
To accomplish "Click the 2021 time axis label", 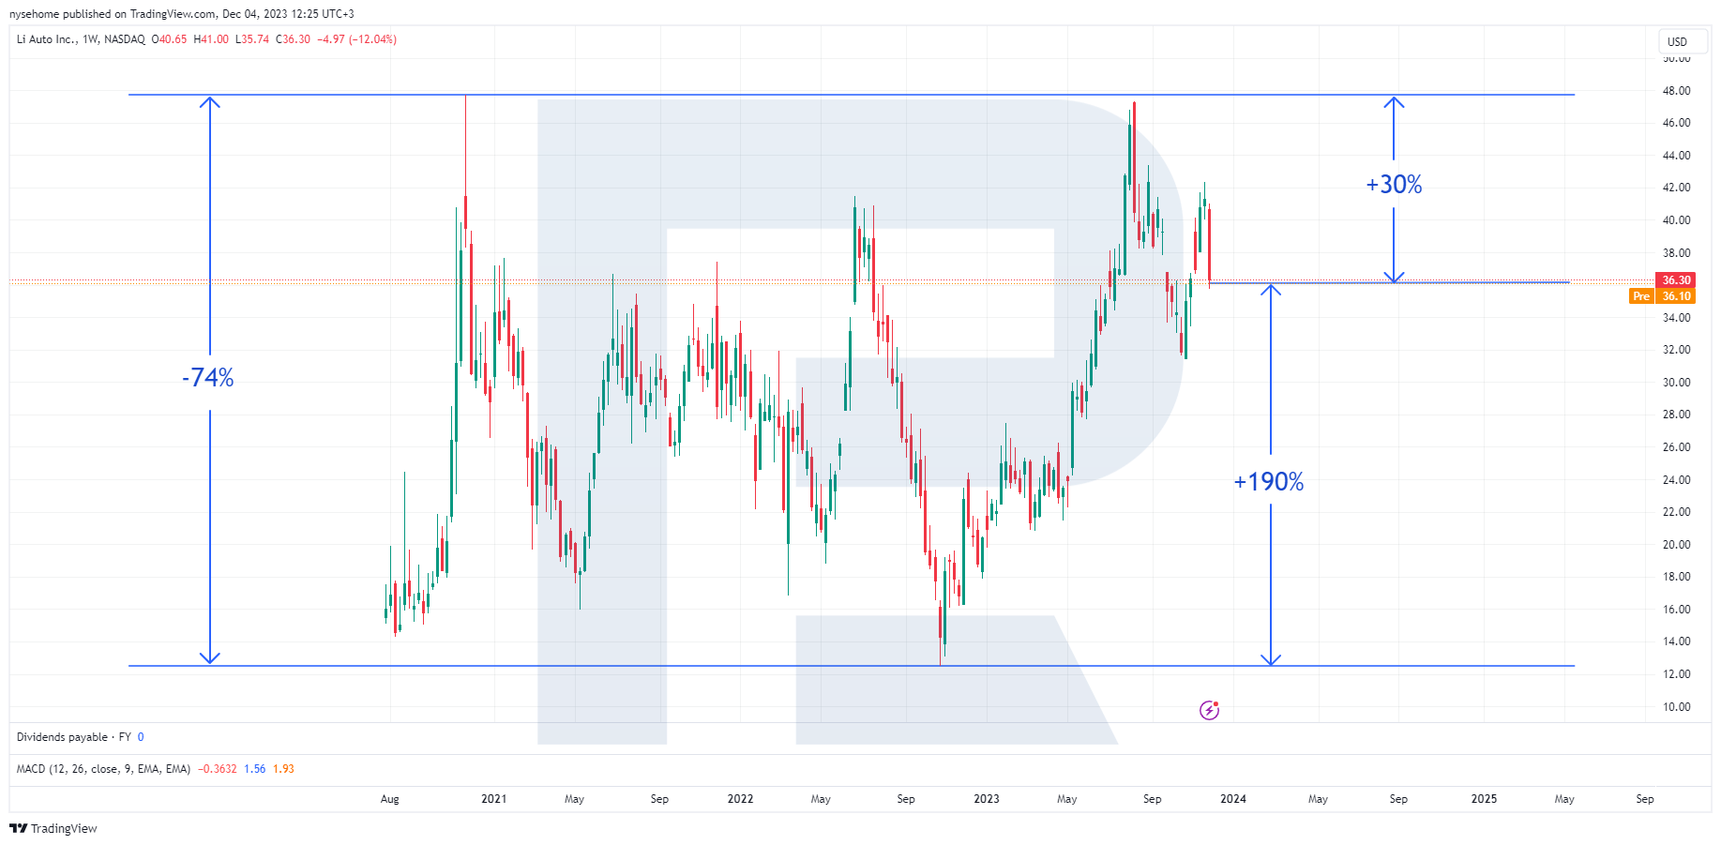I will (493, 799).
